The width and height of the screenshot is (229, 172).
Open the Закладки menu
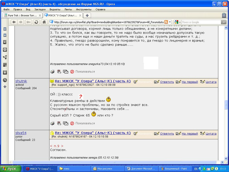click(40, 9)
